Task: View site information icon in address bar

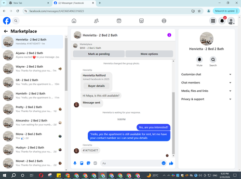Action: 26,11
